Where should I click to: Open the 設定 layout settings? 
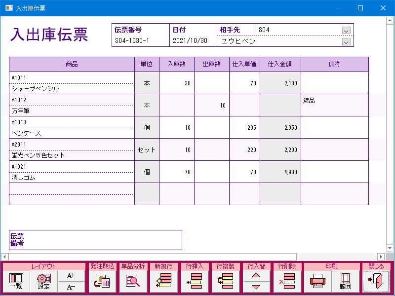[44, 281]
